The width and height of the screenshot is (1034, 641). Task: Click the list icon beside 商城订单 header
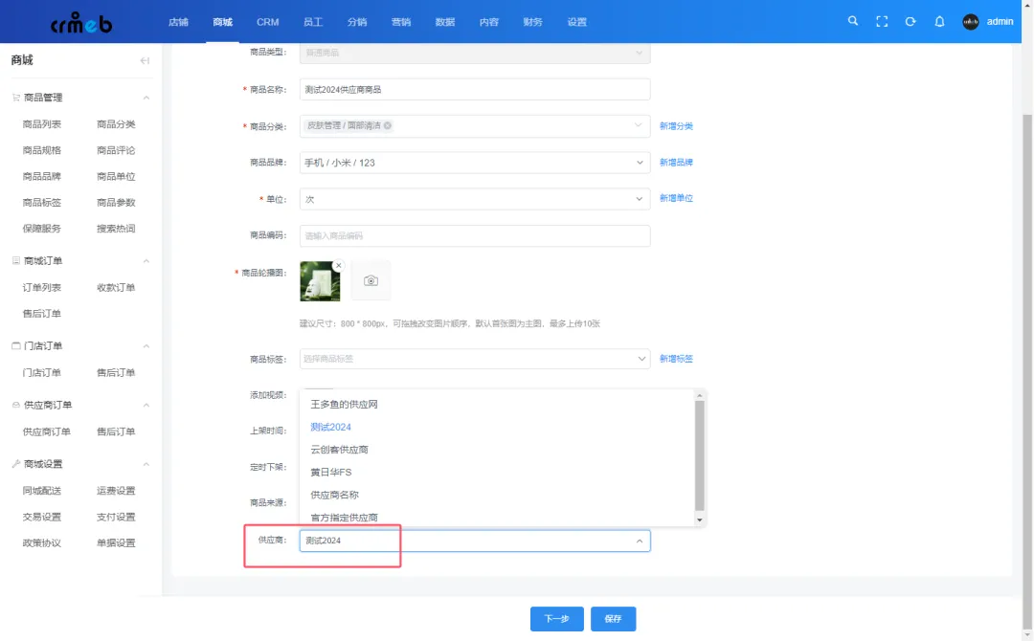(x=16, y=261)
